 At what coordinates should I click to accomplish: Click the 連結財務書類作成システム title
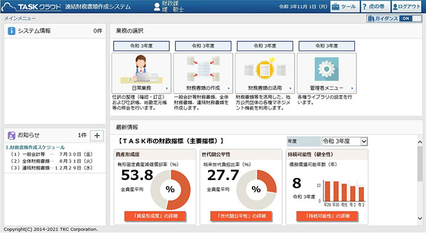pyautogui.click(x=98, y=7)
